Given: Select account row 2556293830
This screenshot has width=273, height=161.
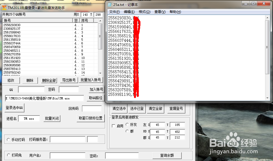Looking at the screenshot, I should [51, 25].
